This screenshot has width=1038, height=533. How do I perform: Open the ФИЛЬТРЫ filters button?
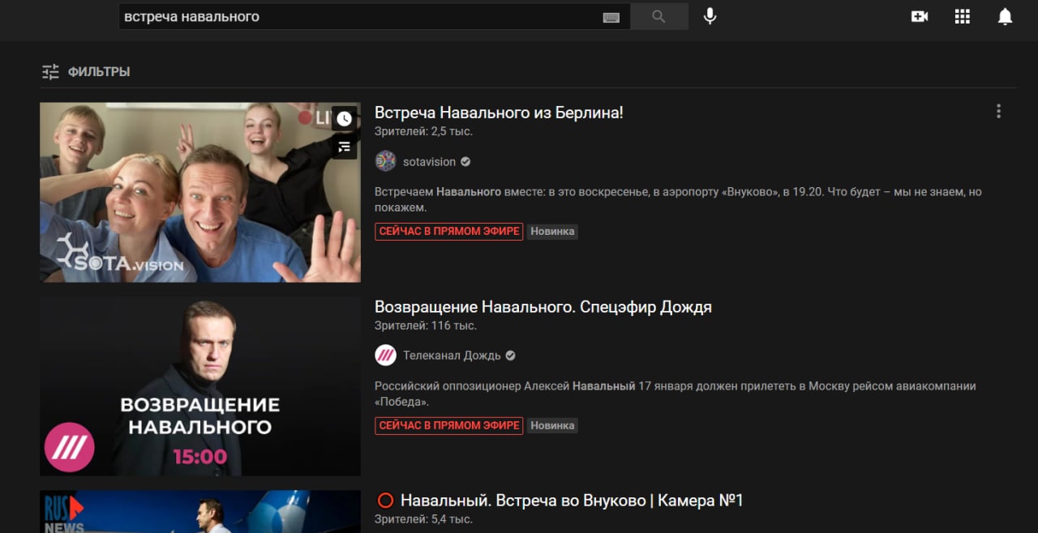tap(86, 71)
